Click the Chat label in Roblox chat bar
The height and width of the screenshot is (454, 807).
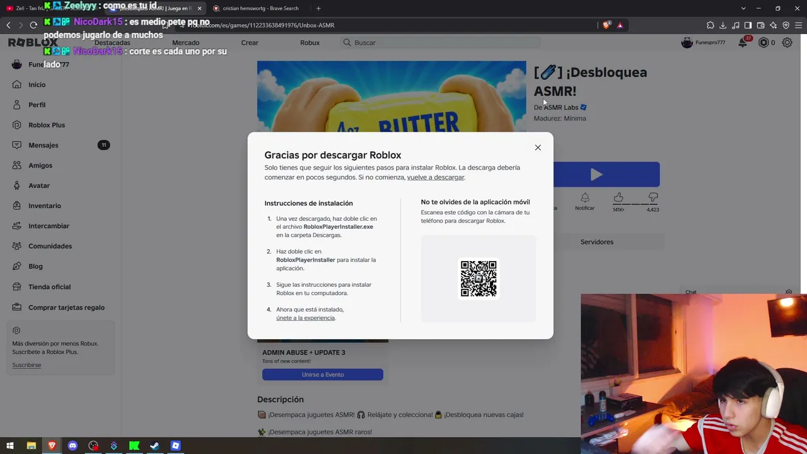point(691,293)
